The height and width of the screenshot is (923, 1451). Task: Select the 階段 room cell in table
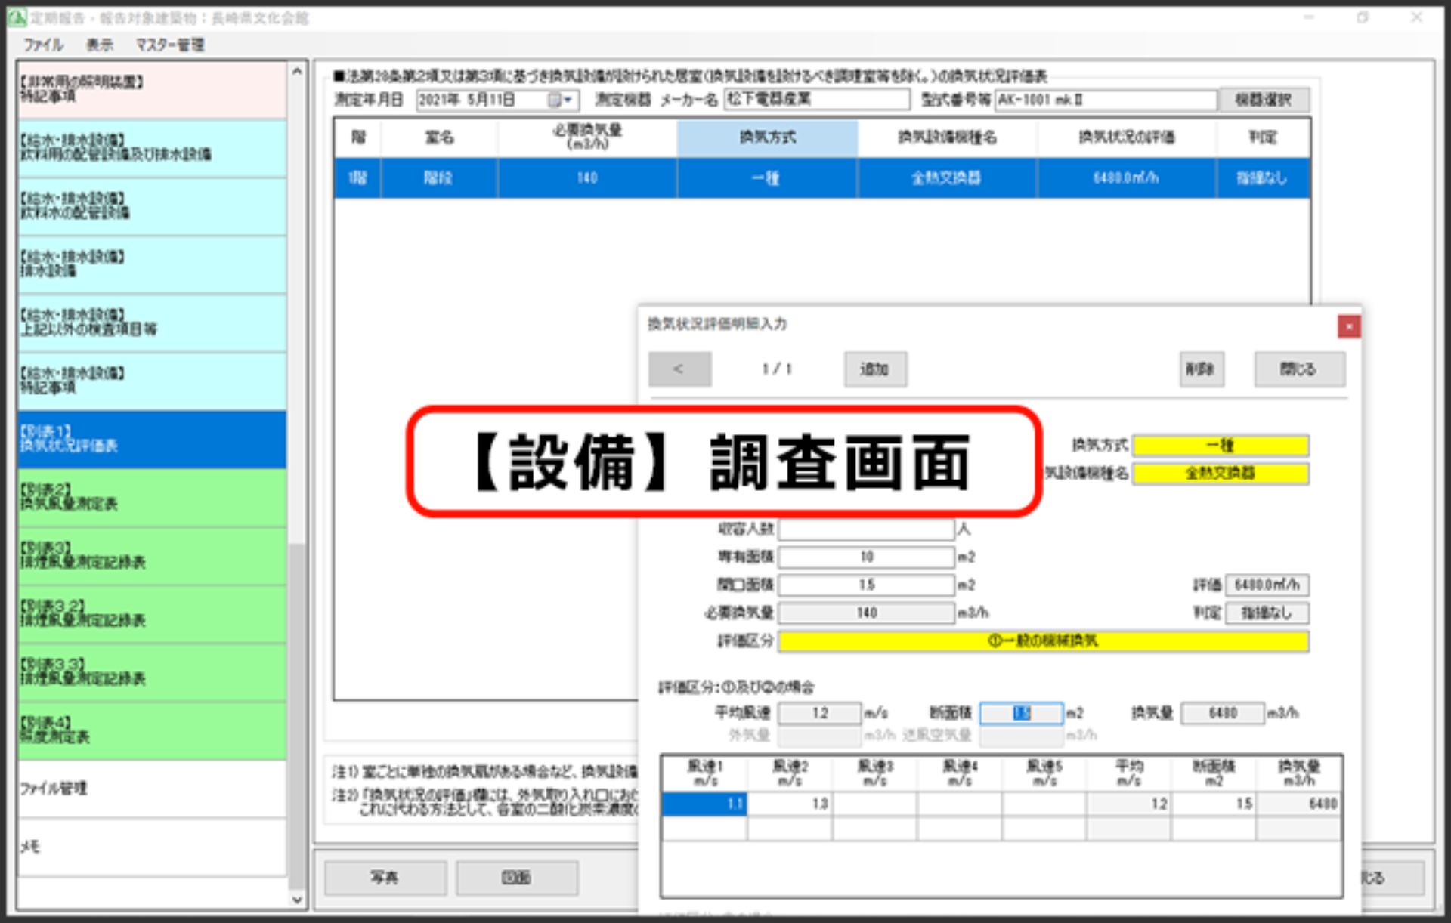(439, 178)
